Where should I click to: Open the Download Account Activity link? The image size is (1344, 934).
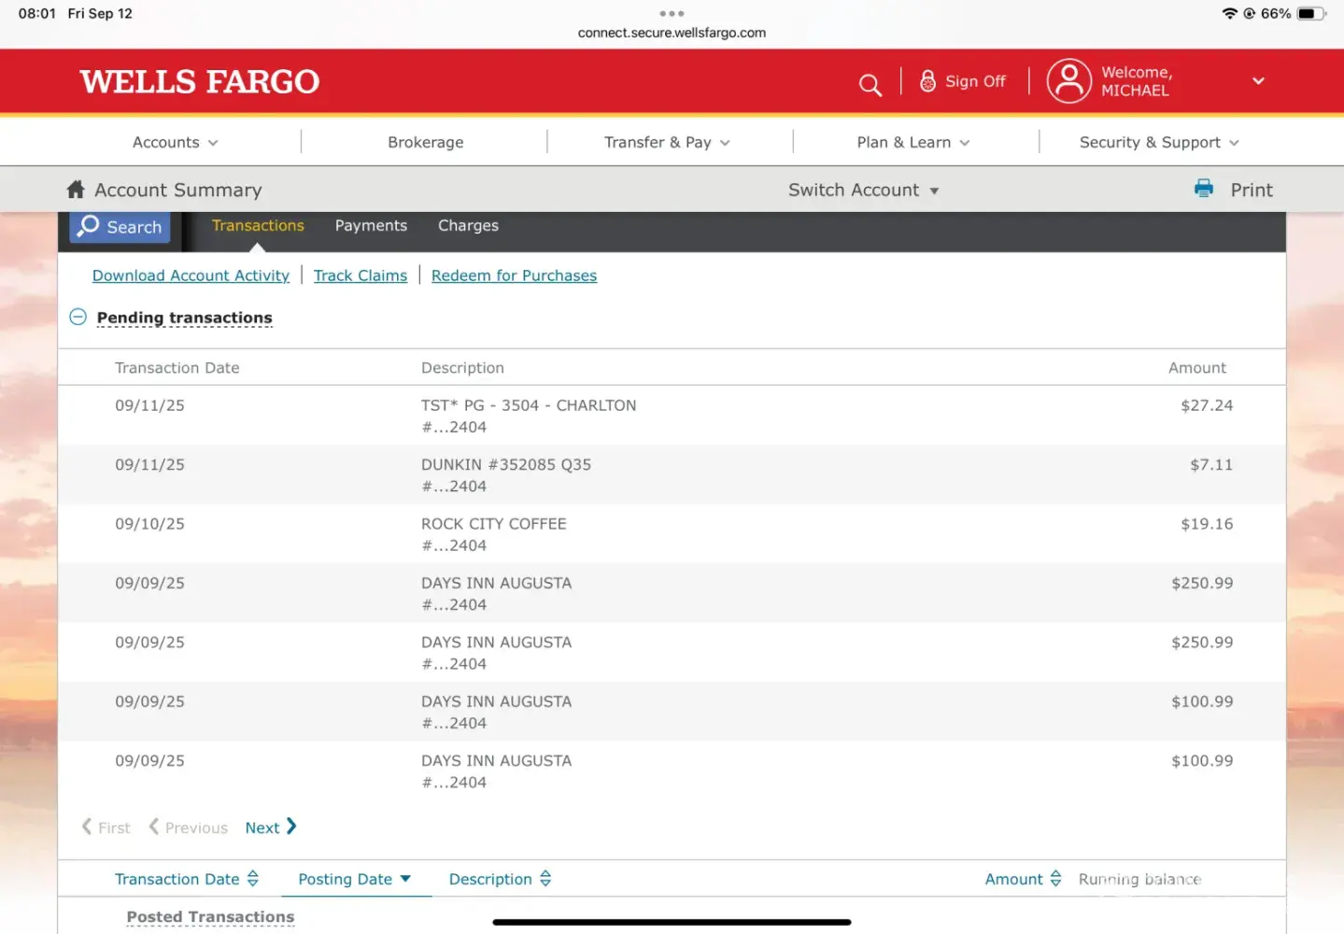pyautogui.click(x=191, y=276)
